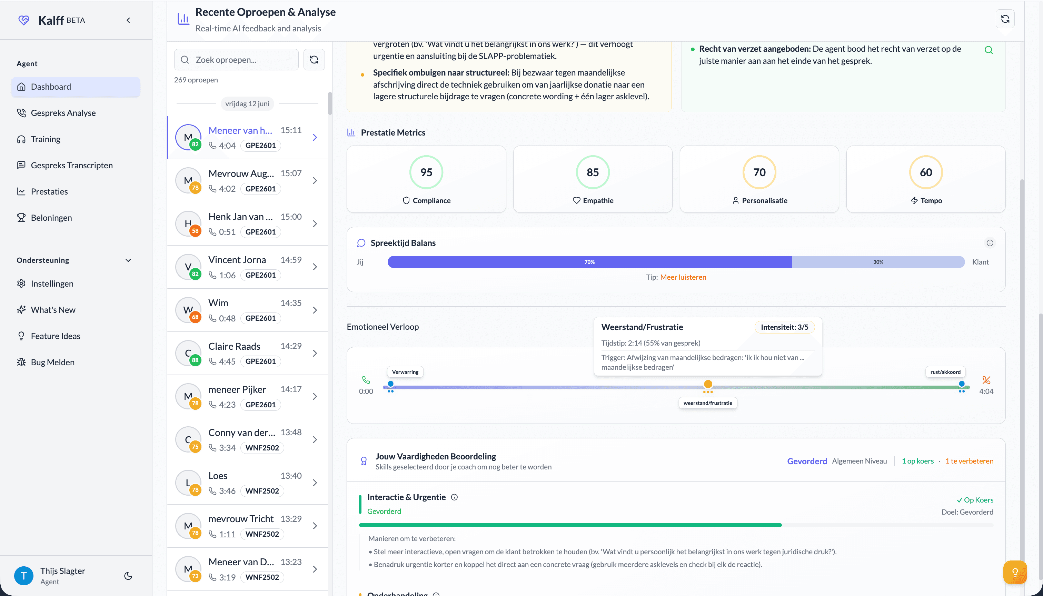Click the GPE2601 tag on Wim's call

[260, 318]
